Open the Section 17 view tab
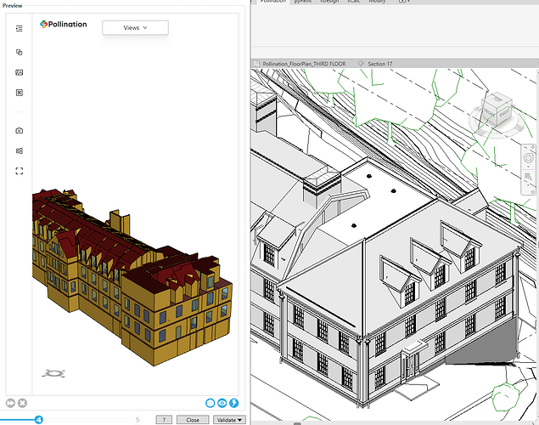539x425 pixels. click(379, 63)
